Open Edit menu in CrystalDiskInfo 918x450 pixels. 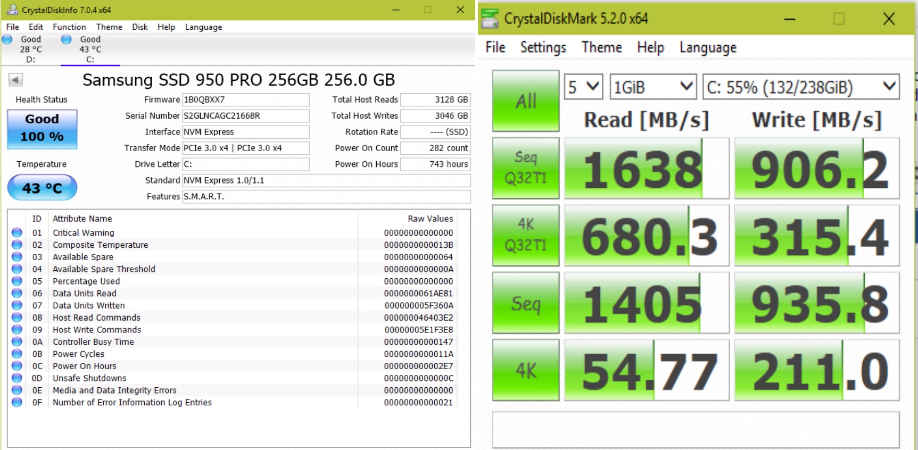pos(36,27)
